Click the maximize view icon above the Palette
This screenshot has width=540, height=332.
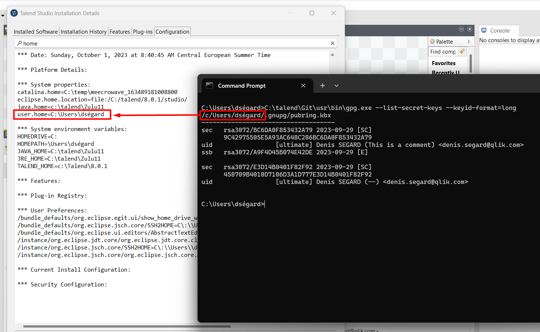point(470,29)
